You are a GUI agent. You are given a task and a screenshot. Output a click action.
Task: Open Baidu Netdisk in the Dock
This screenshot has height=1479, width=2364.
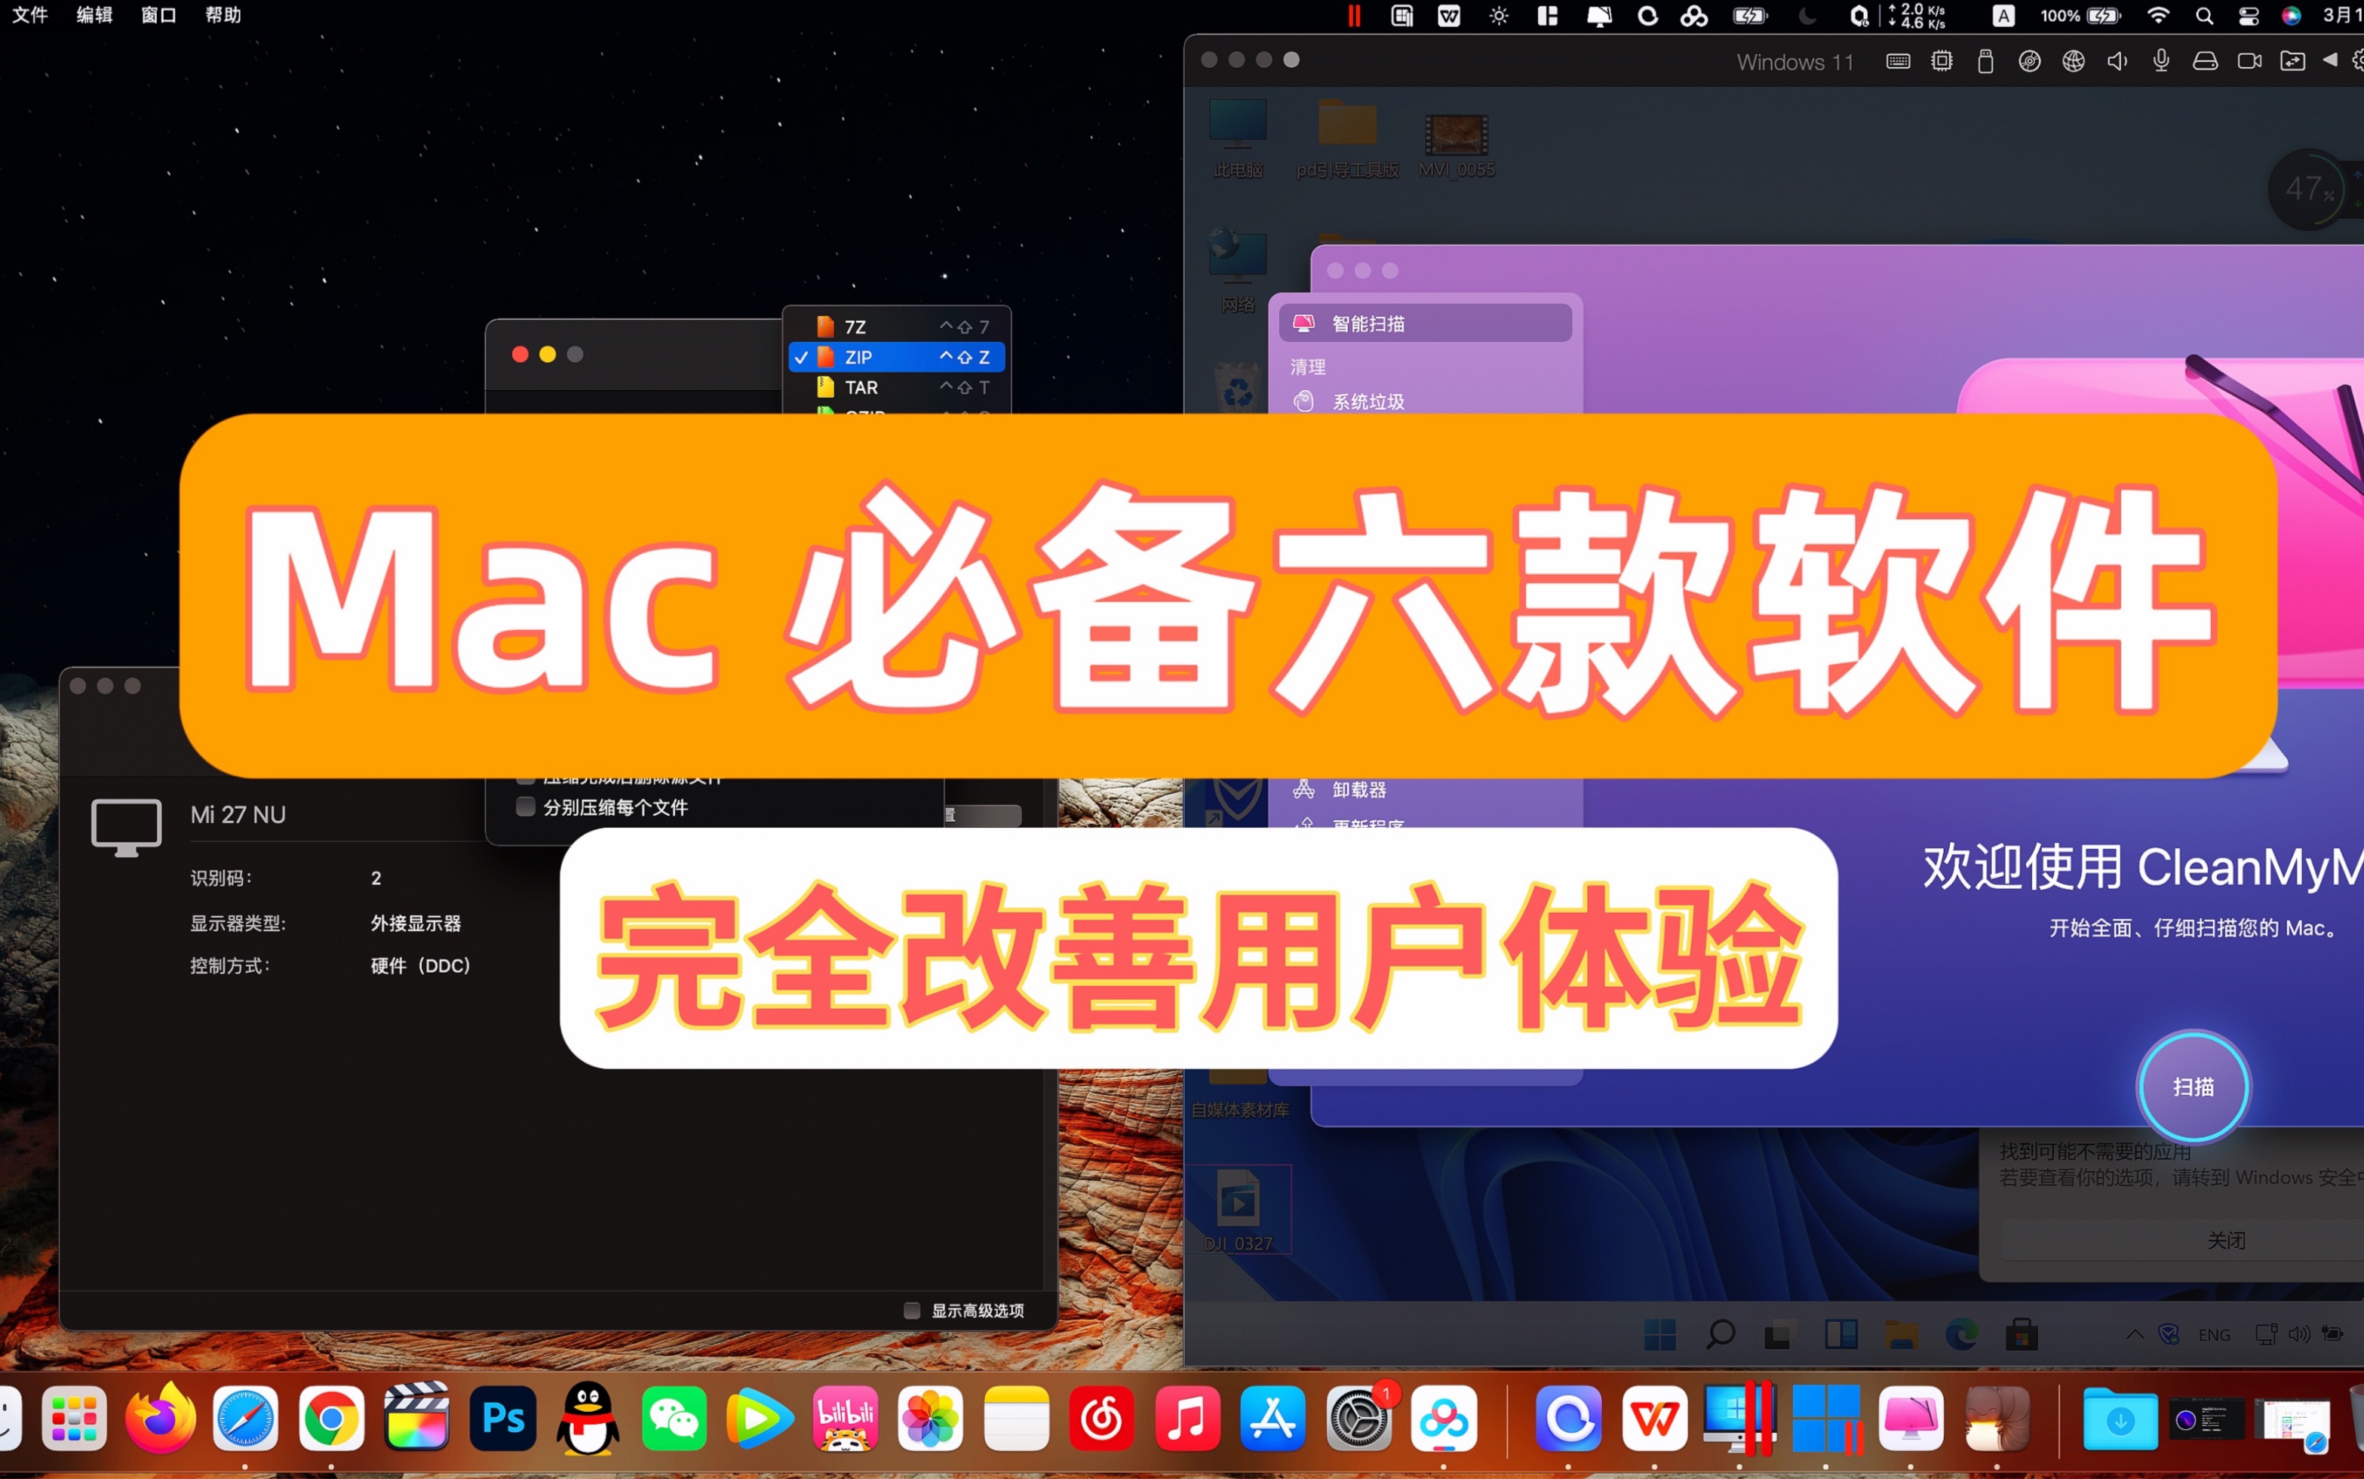1444,1417
